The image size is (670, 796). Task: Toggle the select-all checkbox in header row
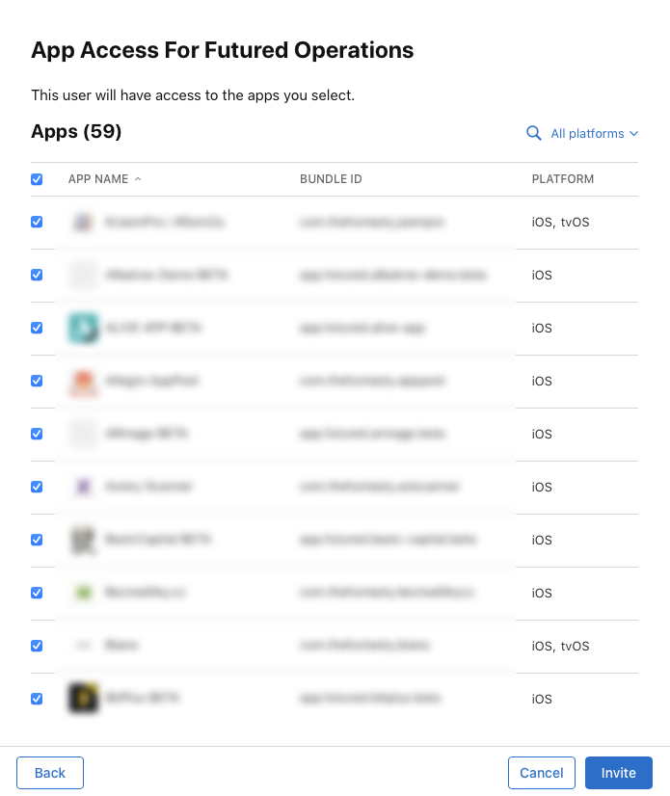coord(37,179)
